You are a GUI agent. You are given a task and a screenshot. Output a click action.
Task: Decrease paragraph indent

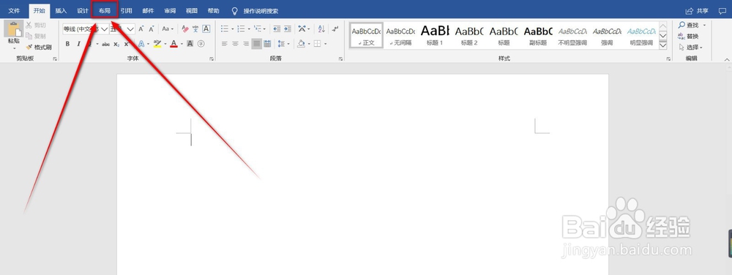[277, 29]
